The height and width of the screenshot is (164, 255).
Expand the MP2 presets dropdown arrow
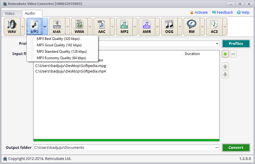tap(135, 27)
